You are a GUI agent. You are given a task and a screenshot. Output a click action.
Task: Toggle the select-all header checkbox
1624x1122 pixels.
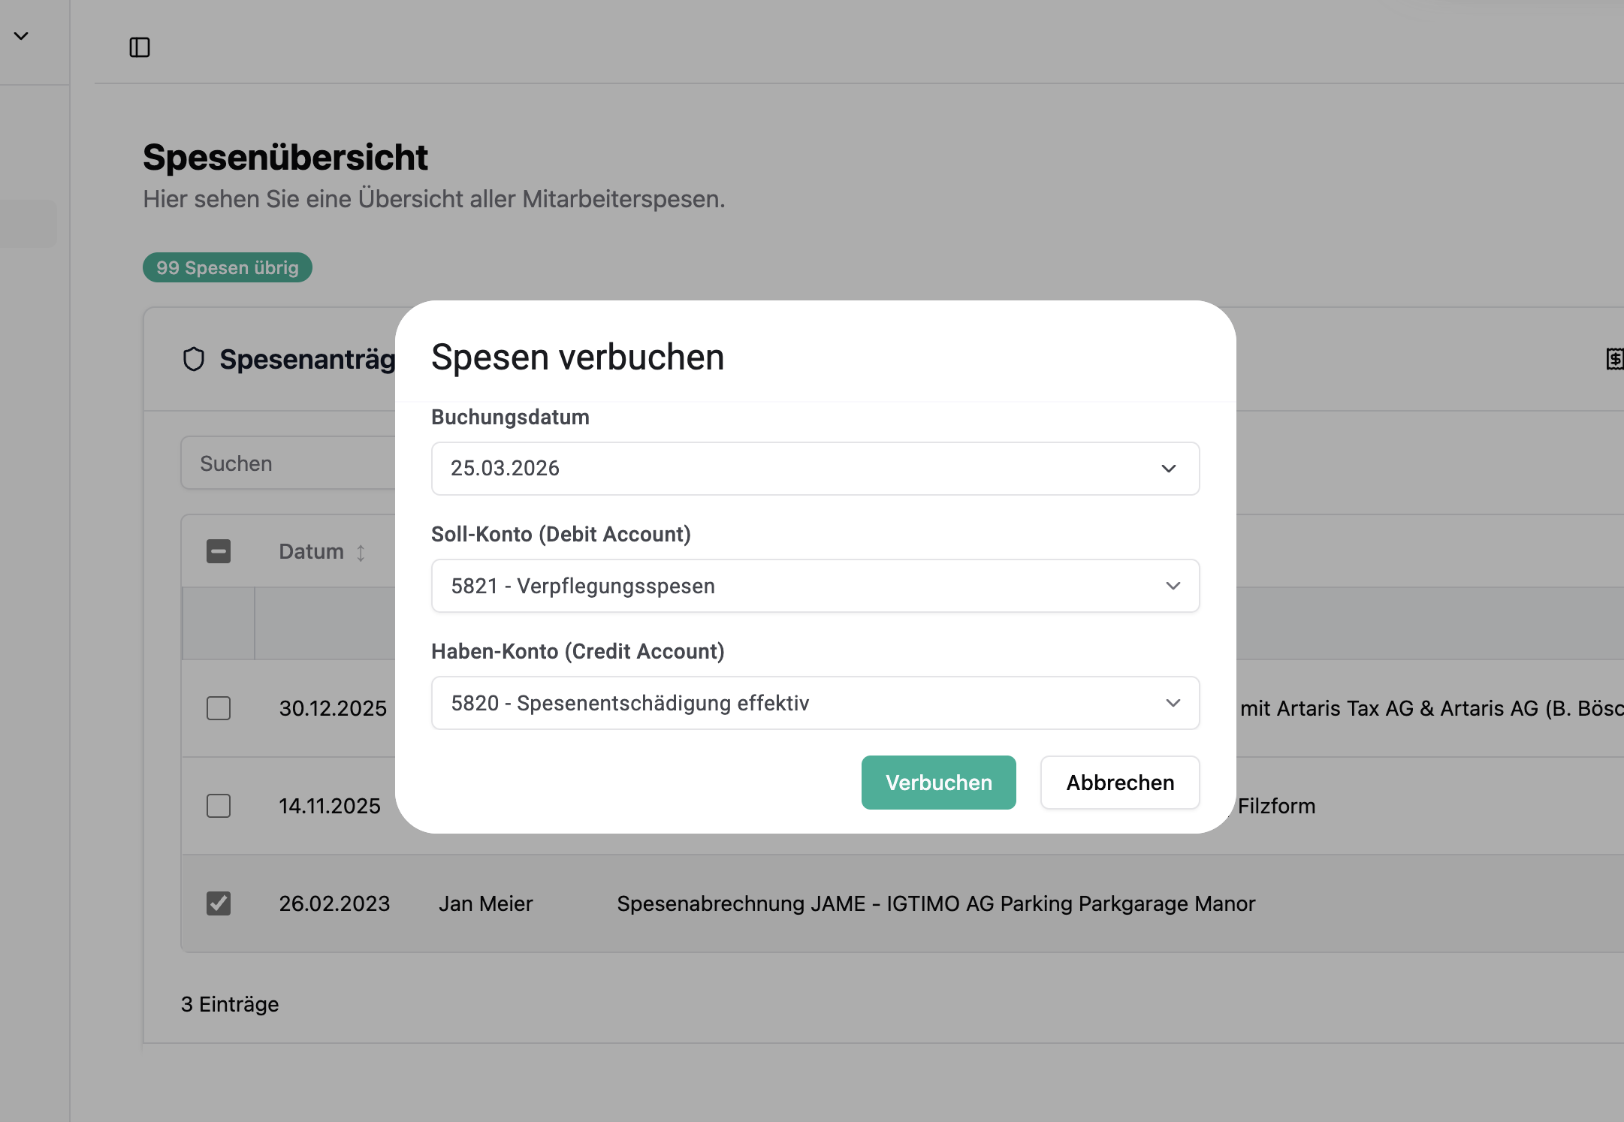click(x=219, y=551)
